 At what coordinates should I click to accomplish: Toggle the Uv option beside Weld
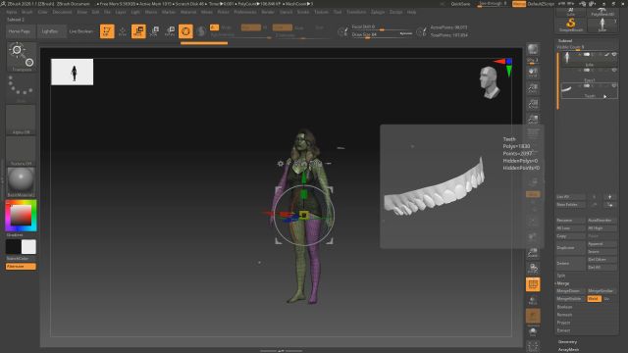click(606, 298)
